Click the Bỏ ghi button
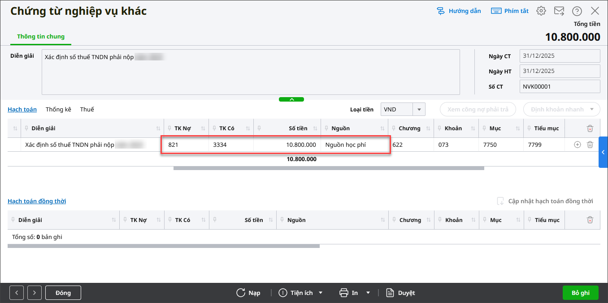This screenshot has width=608, height=303. [x=581, y=293]
